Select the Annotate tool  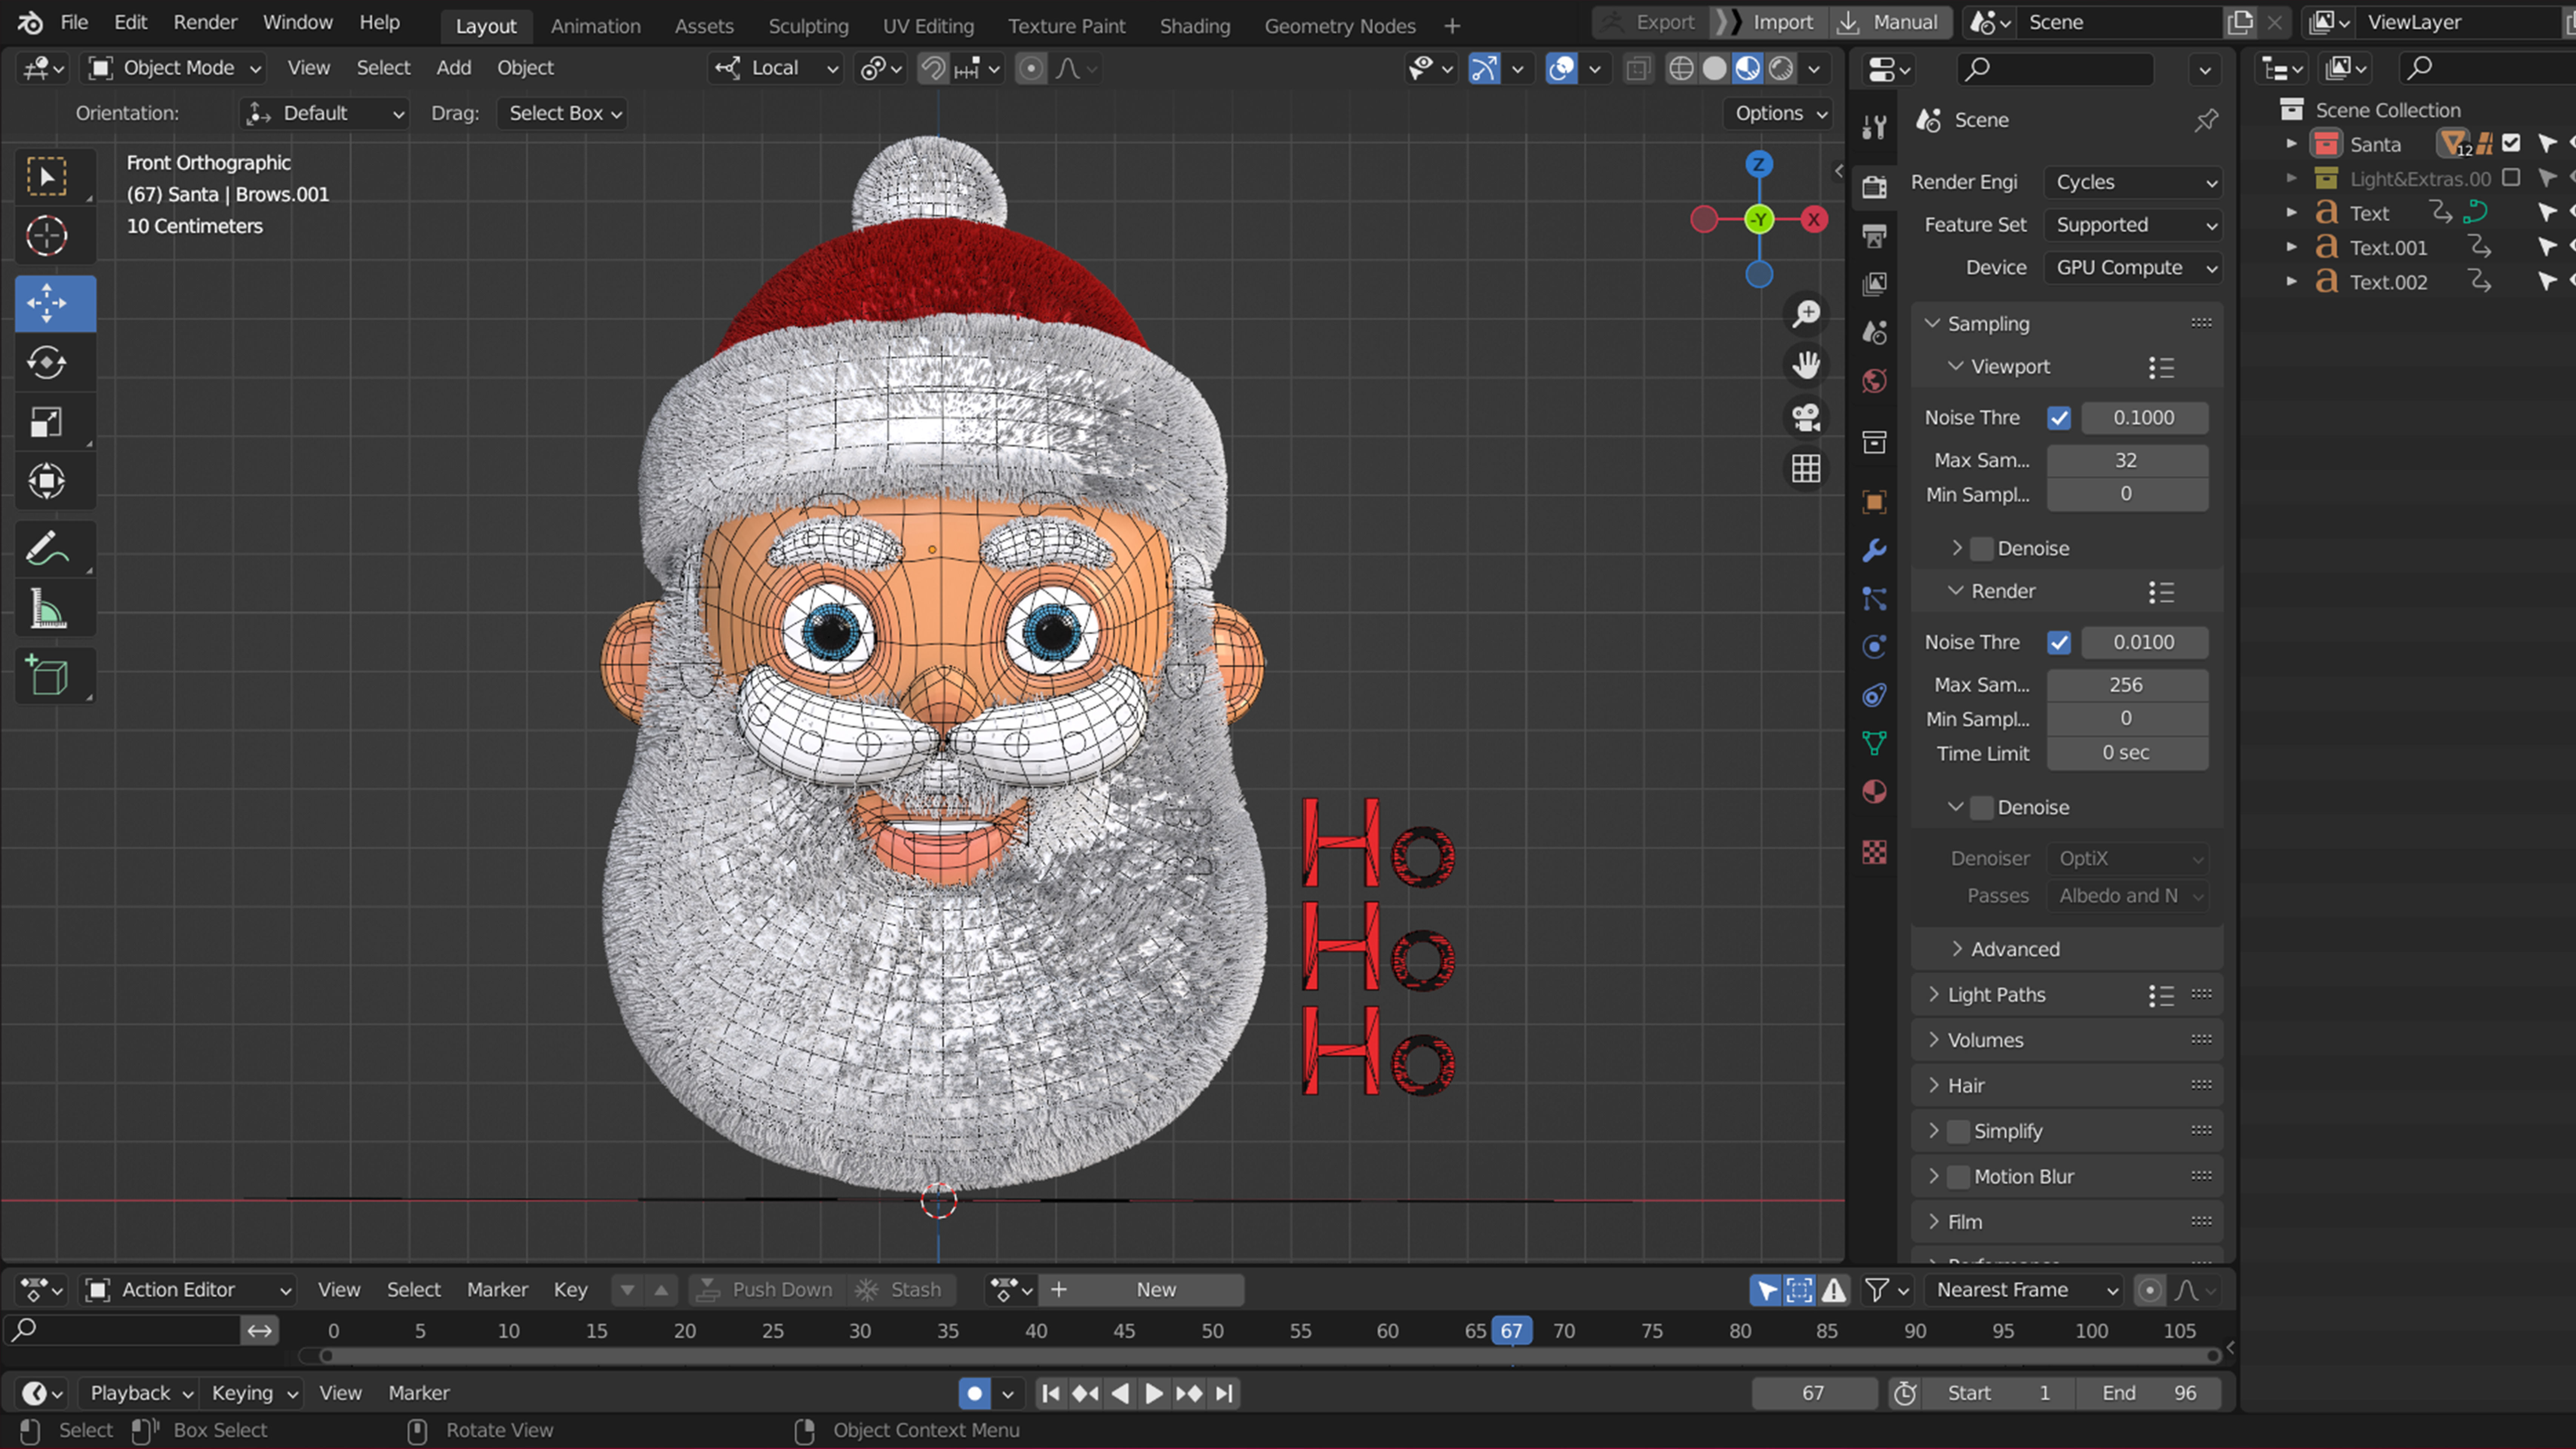pyautogui.click(x=47, y=549)
